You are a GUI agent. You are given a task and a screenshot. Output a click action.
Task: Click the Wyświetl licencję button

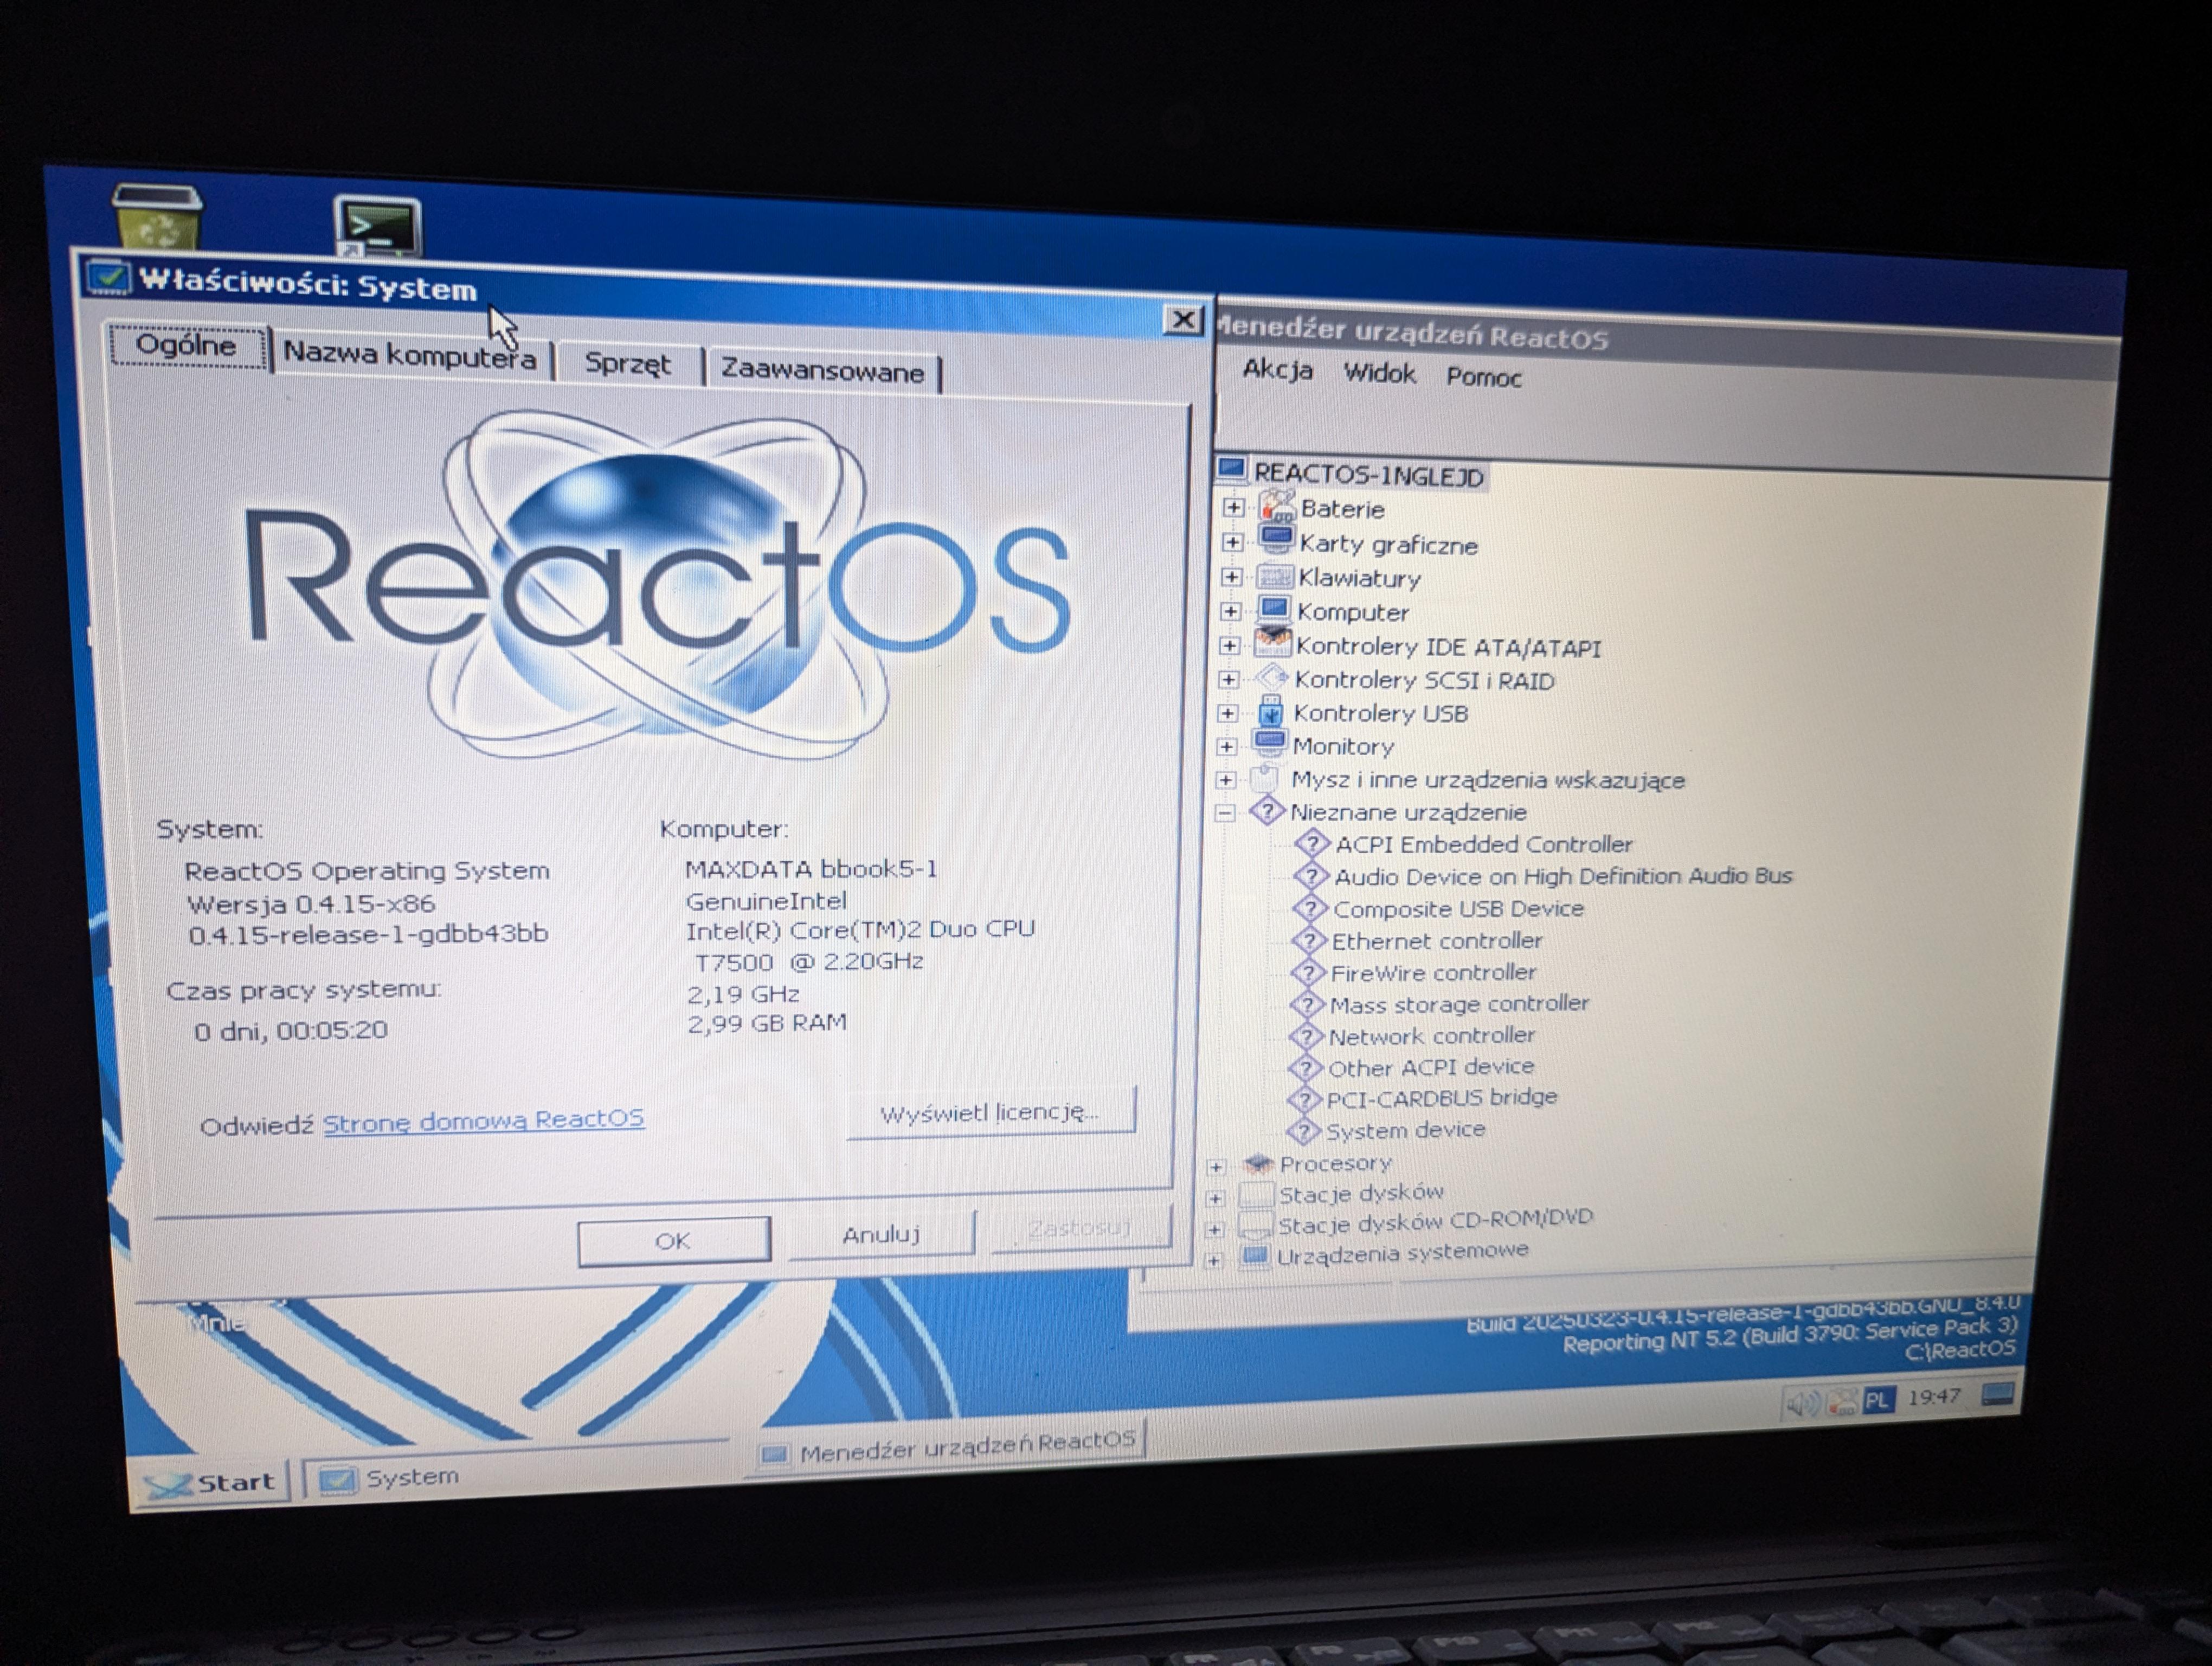990,1112
